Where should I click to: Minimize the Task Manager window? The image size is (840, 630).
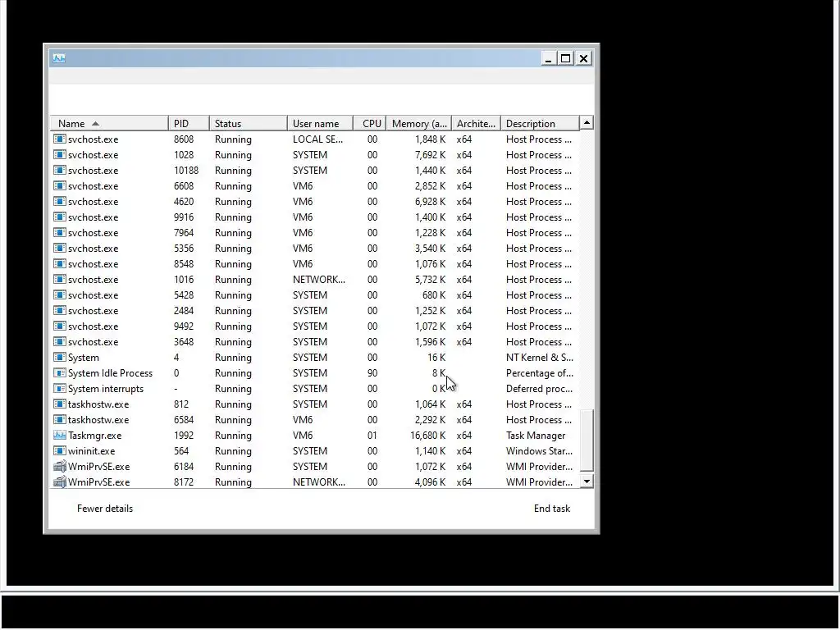547,58
